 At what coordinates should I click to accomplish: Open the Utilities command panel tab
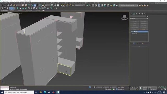pyautogui.click(x=145, y=14)
